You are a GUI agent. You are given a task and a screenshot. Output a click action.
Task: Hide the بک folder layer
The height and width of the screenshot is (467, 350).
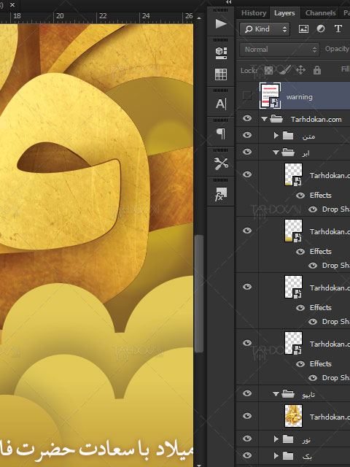pyautogui.click(x=247, y=455)
